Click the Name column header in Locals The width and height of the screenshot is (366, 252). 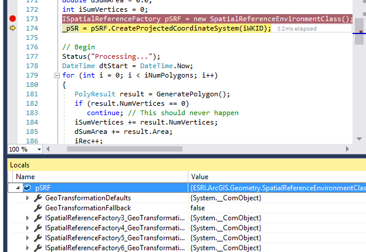pyautogui.click(x=100, y=177)
